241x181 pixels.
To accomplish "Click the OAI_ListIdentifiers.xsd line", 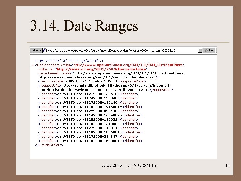I will 99,77.
